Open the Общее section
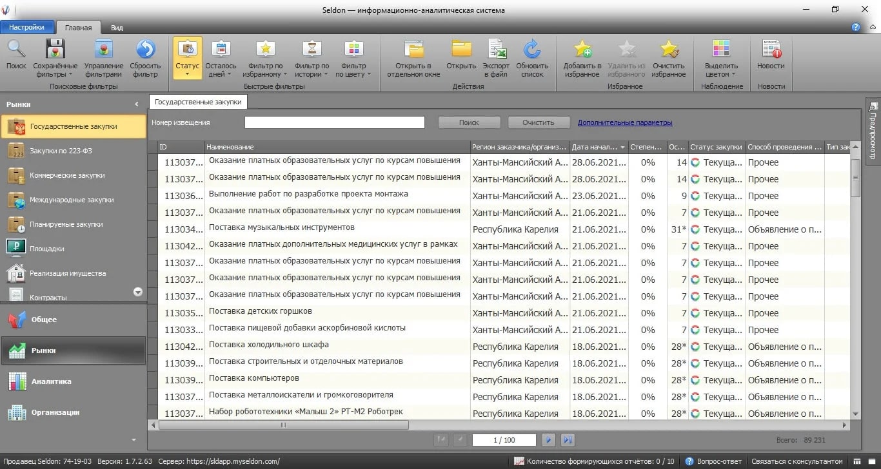 click(74, 320)
